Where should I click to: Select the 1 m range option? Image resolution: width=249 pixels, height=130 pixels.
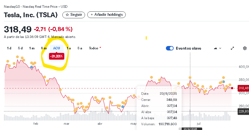point(32,48)
